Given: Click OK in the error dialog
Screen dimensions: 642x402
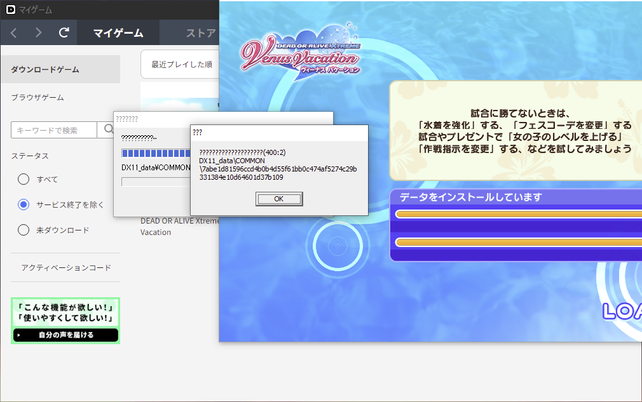Looking at the screenshot, I should [x=279, y=199].
